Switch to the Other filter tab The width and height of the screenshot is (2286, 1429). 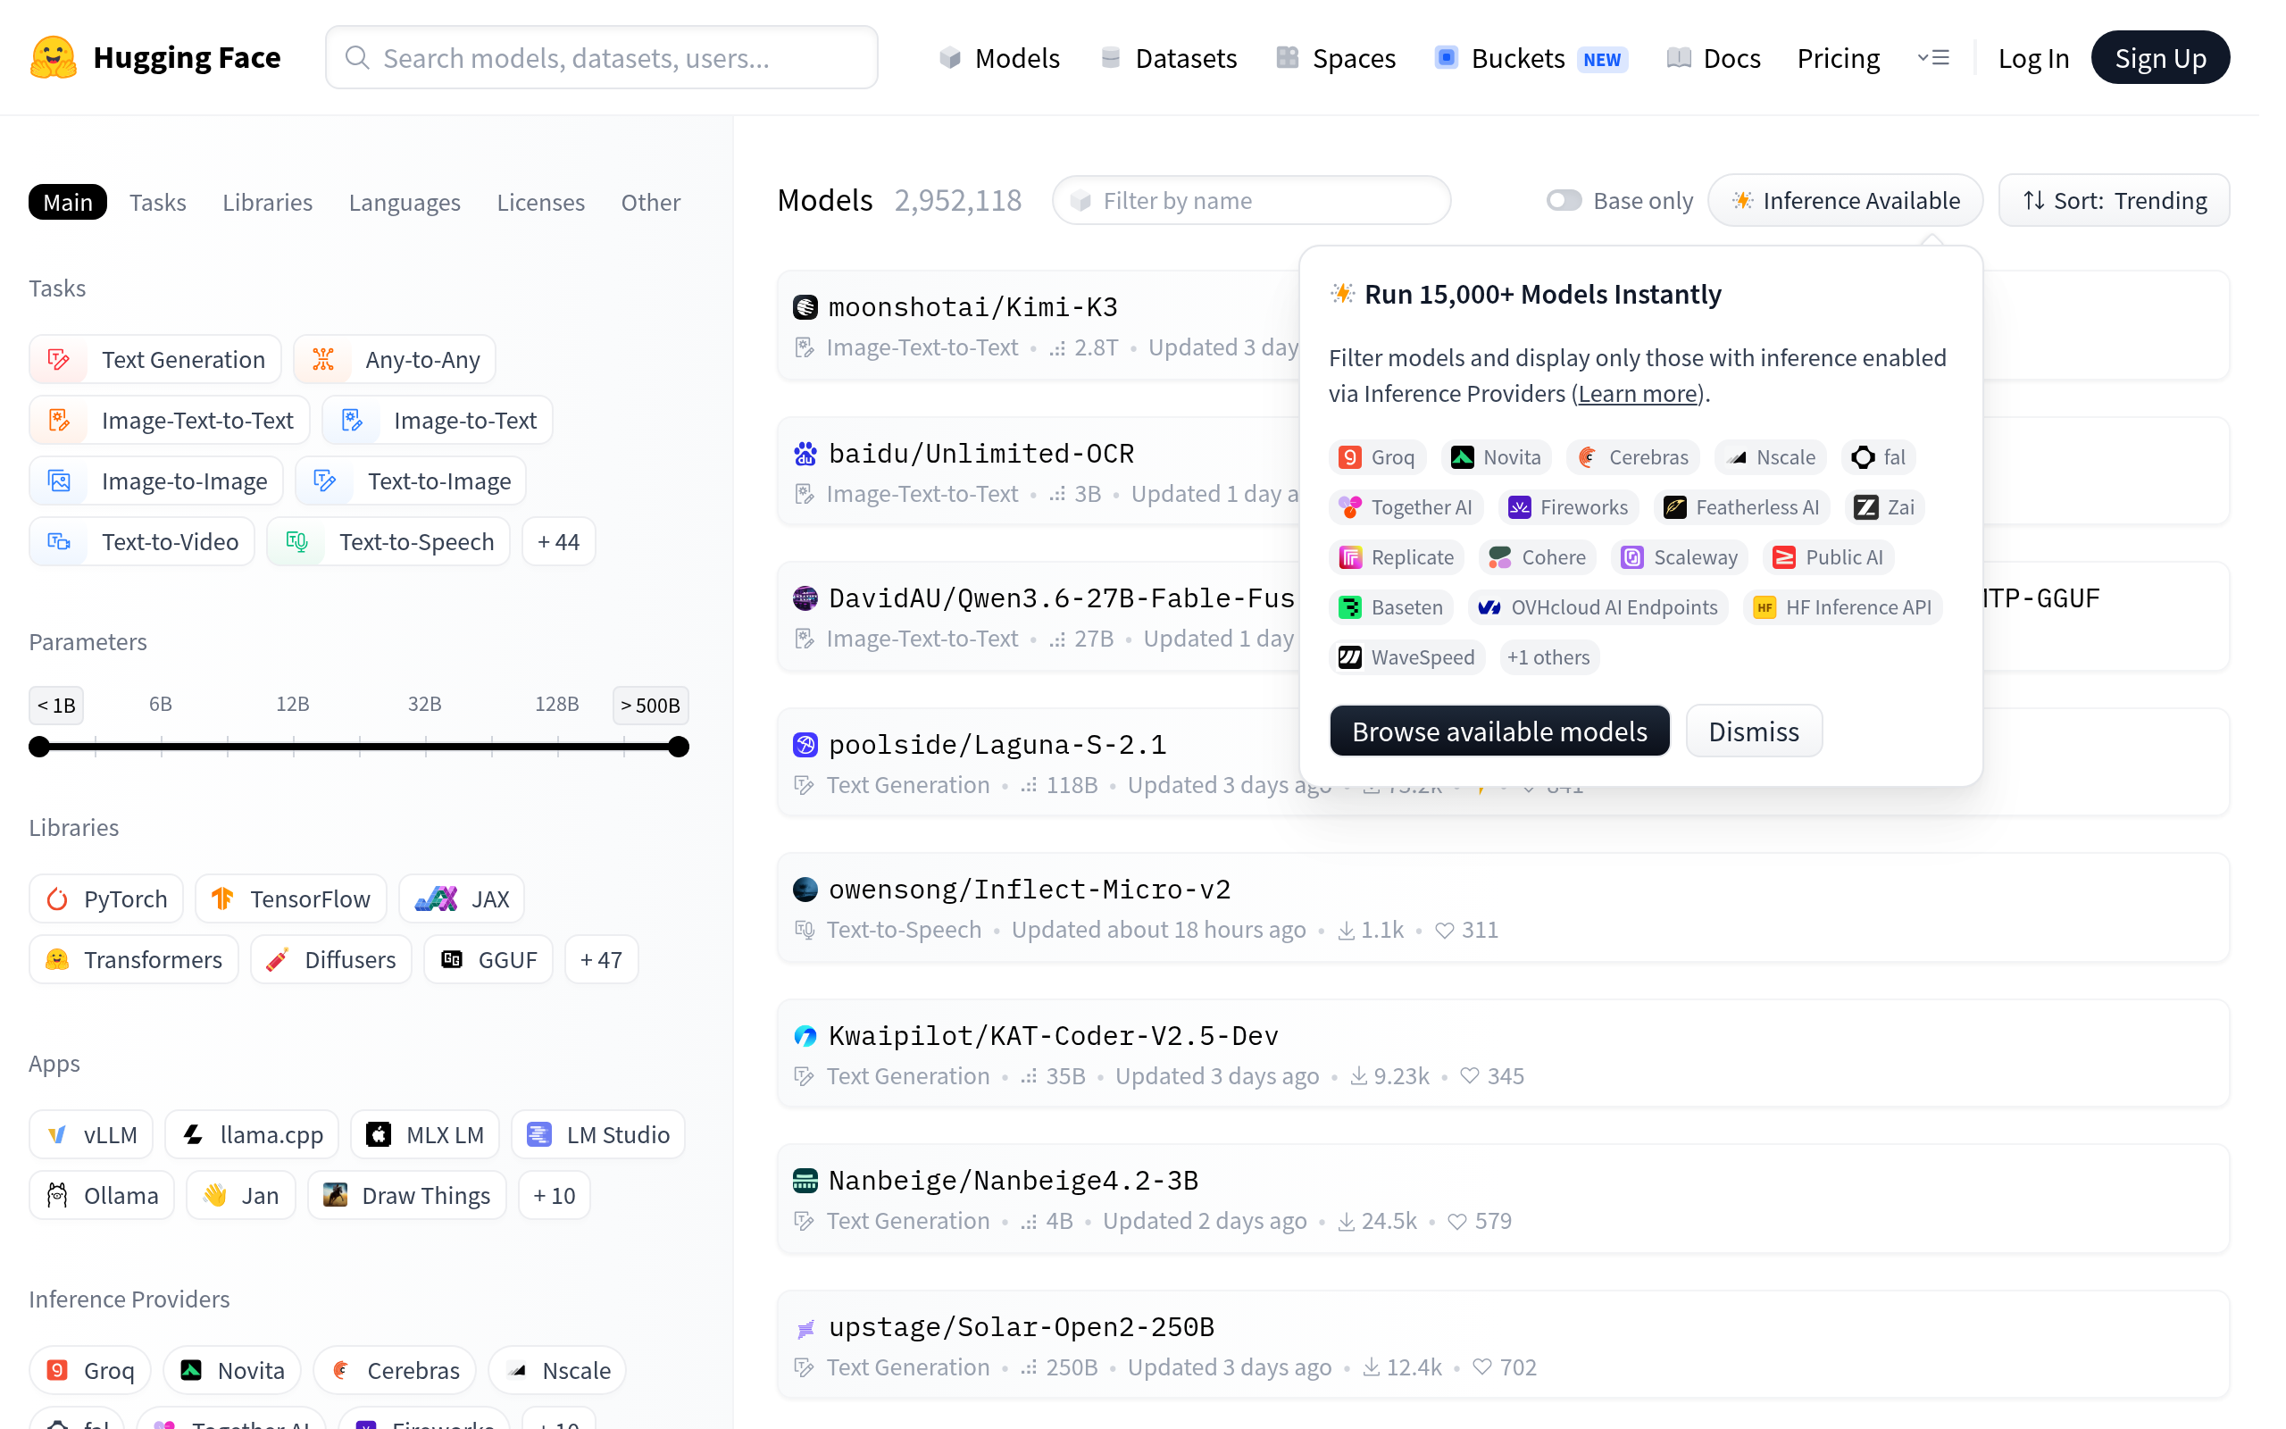650,202
